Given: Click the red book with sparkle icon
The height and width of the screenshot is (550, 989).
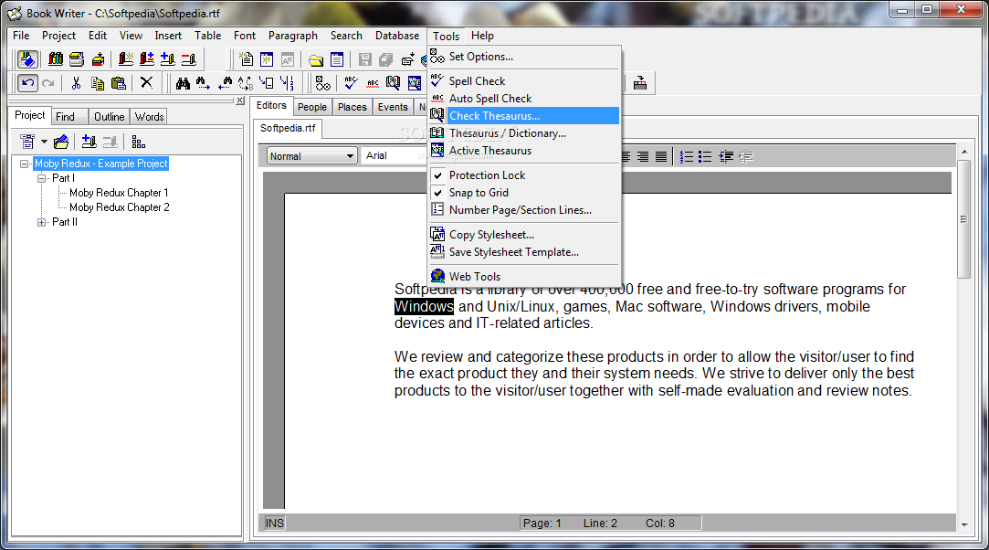Looking at the screenshot, I should [126, 59].
